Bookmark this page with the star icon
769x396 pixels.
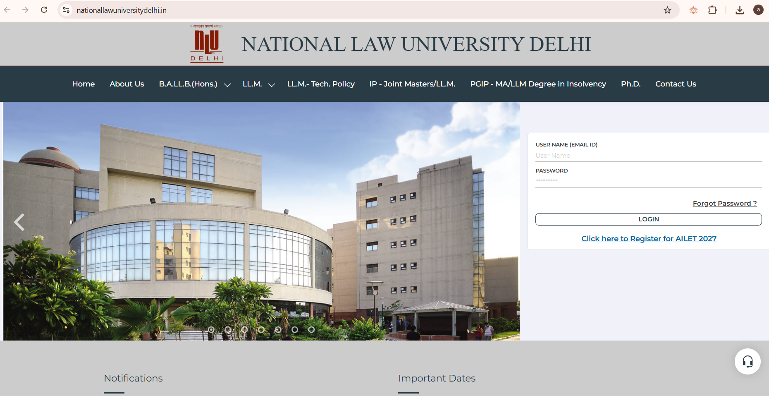tap(667, 10)
